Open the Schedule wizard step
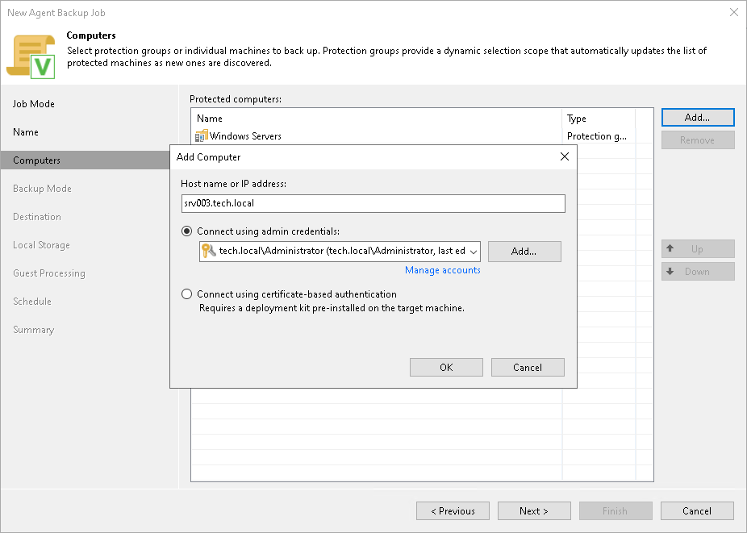The image size is (747, 533). pos(32,302)
